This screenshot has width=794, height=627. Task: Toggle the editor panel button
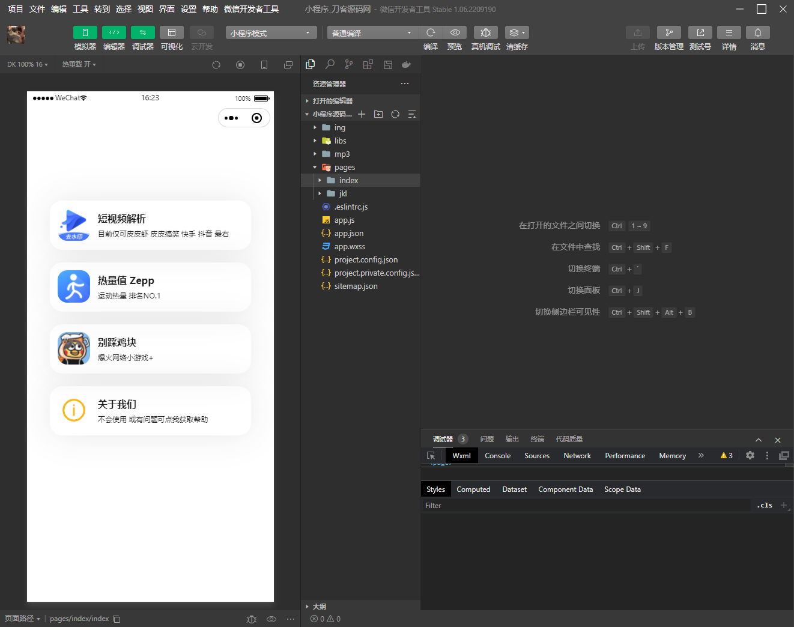114,32
